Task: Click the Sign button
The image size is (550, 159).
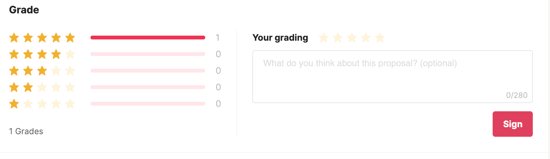Action: pos(512,124)
